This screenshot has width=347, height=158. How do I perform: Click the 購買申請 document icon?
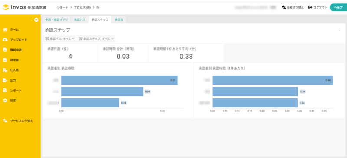5,50
